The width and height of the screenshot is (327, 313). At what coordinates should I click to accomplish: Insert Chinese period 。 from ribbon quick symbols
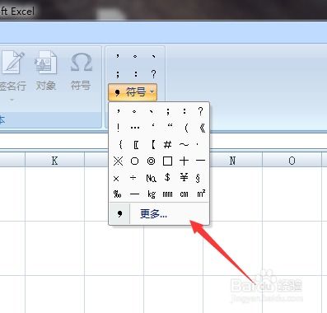(x=135, y=56)
